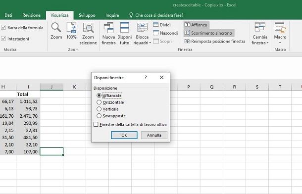Set zoom to 100%
302x194 pixels.
(x=71, y=31)
